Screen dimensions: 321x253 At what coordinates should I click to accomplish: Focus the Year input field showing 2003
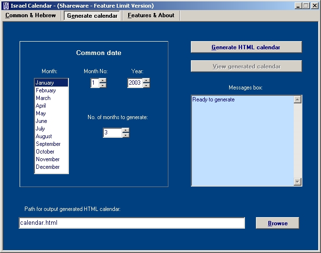134,83
